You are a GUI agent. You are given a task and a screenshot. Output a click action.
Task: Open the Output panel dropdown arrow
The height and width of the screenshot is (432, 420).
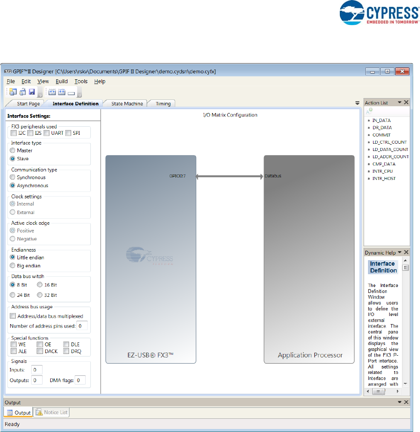click(400, 402)
